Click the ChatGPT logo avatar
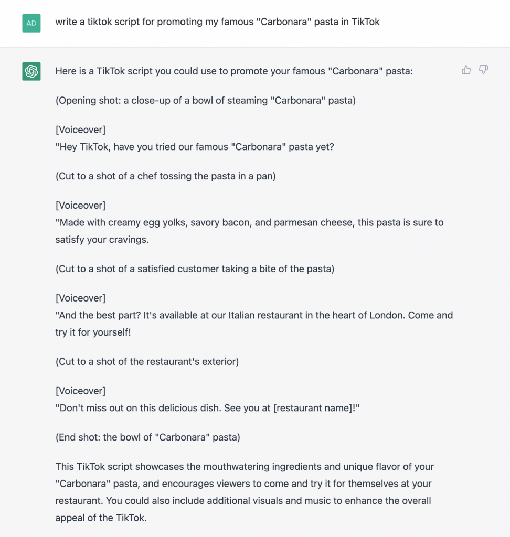 (31, 71)
